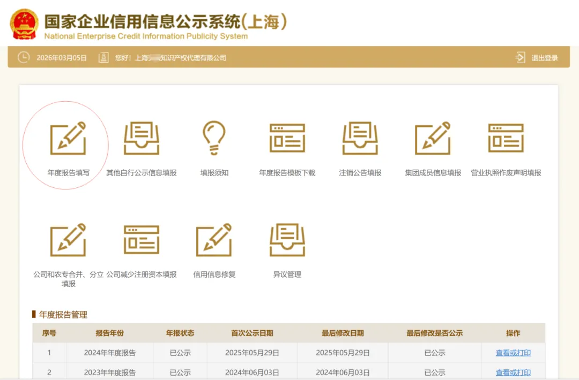Click the 公司减少注册资本填报 label
Image resolution: width=579 pixels, height=380 pixels.
pyautogui.click(x=142, y=274)
